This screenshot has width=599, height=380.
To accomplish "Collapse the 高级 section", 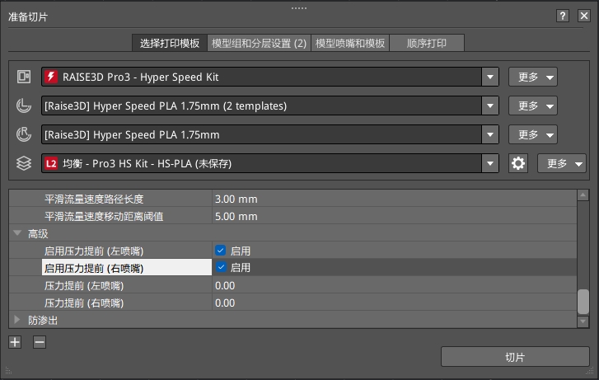I will [x=17, y=232].
